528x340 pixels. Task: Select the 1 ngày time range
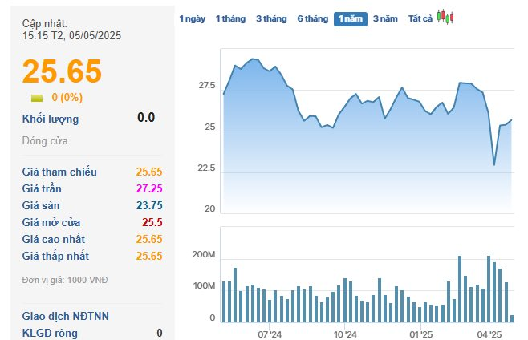[192, 18]
